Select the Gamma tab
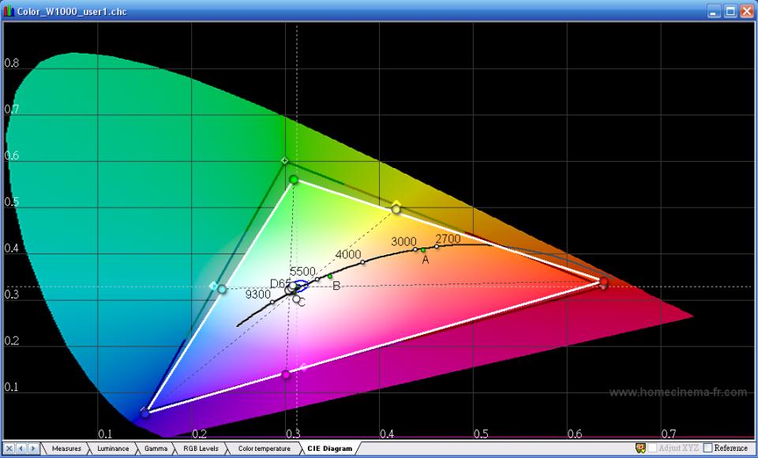 pos(156,449)
